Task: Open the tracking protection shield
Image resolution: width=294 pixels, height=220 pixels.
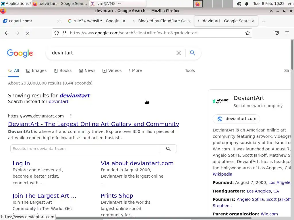Action: pos(57,33)
